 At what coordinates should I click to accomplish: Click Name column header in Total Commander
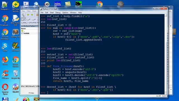click(23, 29)
